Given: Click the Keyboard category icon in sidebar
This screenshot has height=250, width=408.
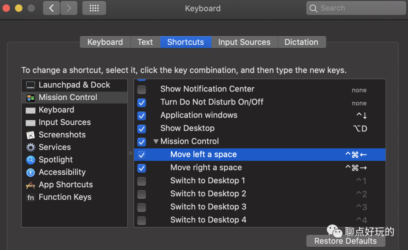Looking at the screenshot, I should tap(31, 110).
